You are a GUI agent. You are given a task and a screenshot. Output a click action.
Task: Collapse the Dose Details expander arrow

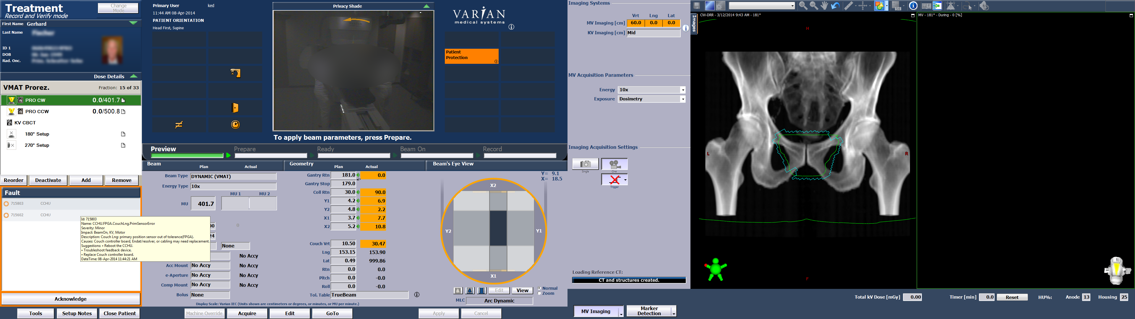[x=134, y=76]
